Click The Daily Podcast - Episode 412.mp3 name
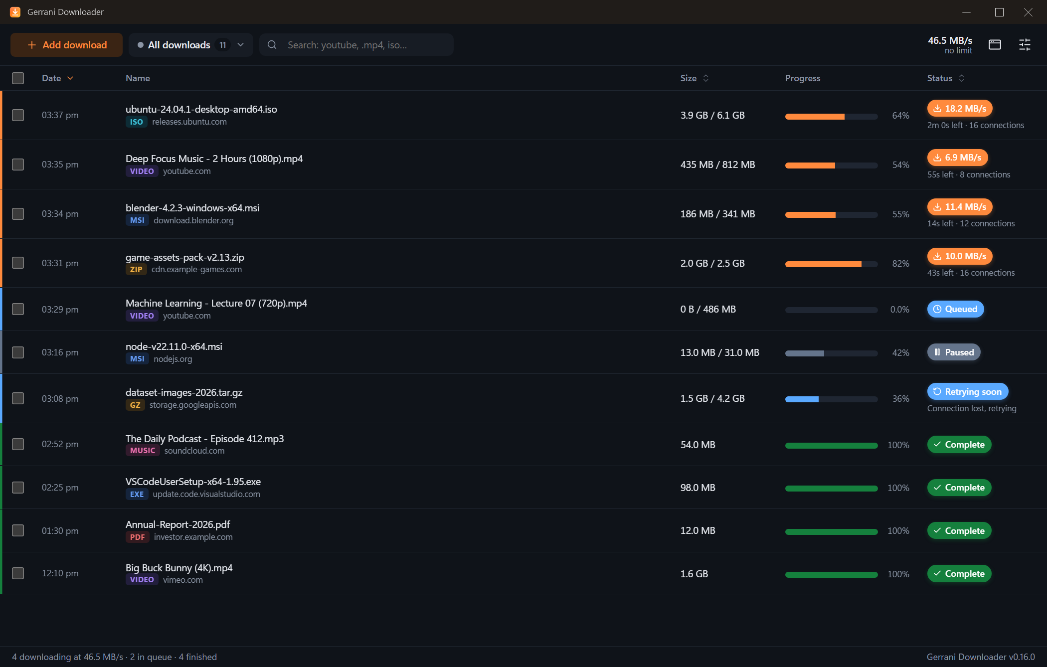Viewport: 1047px width, 667px height. [x=204, y=439]
